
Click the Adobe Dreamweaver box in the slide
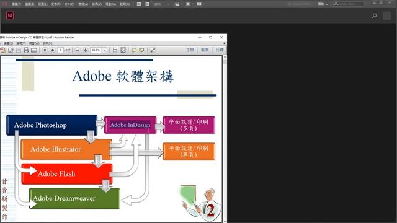click(74, 198)
